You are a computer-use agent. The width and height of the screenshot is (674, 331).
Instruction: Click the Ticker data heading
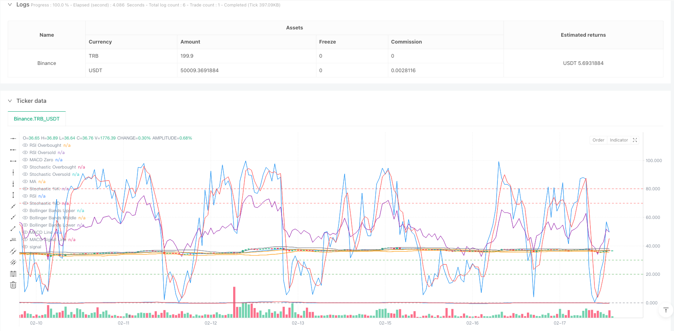[x=32, y=101]
